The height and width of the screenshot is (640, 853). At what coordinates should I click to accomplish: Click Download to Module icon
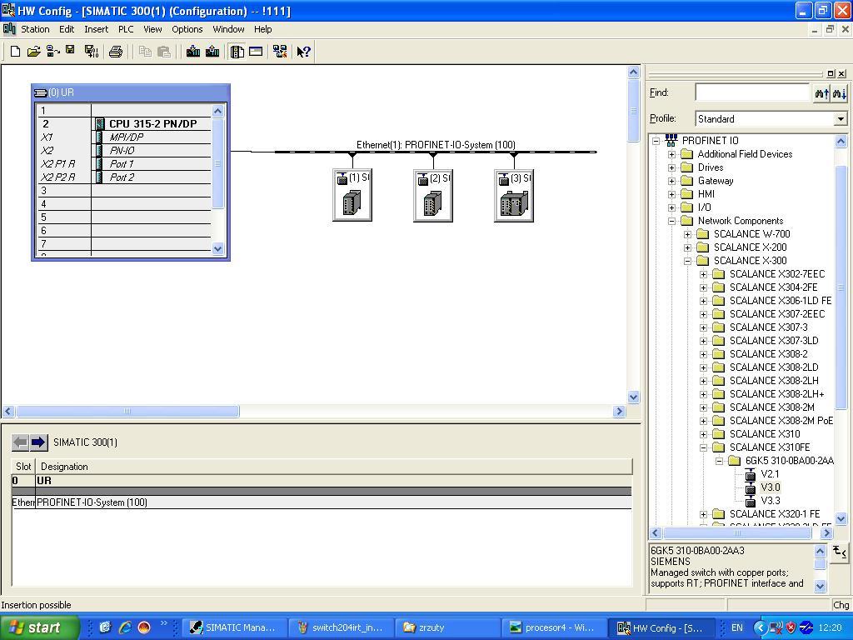coord(193,52)
